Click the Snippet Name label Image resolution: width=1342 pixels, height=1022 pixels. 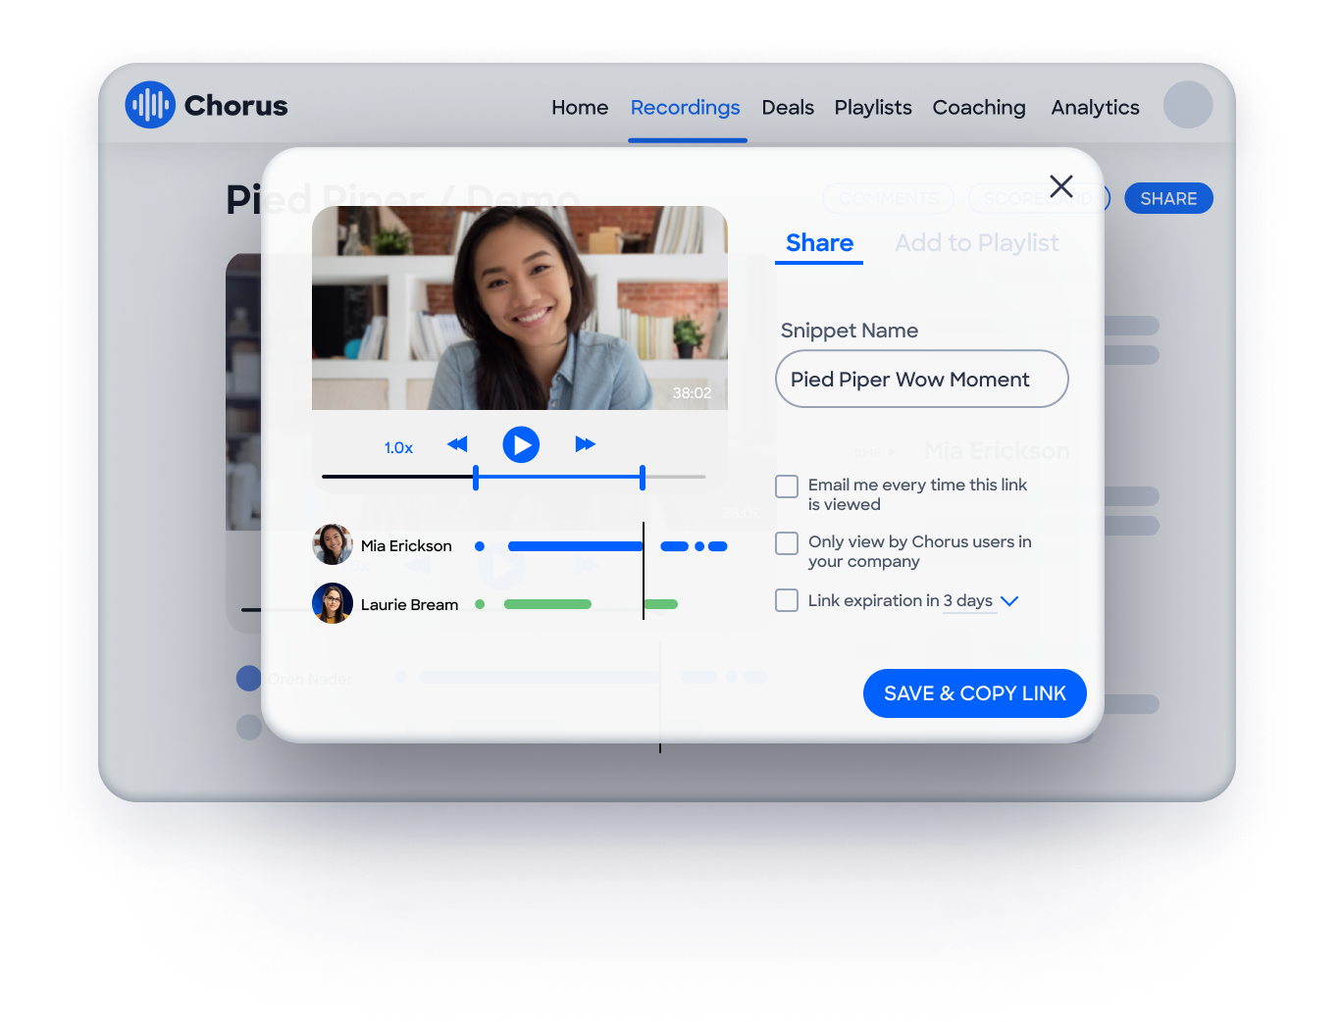pyautogui.click(x=850, y=331)
